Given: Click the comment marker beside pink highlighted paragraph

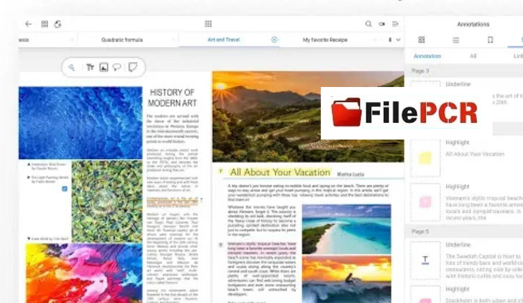Looking at the screenshot, I should (x=220, y=245).
